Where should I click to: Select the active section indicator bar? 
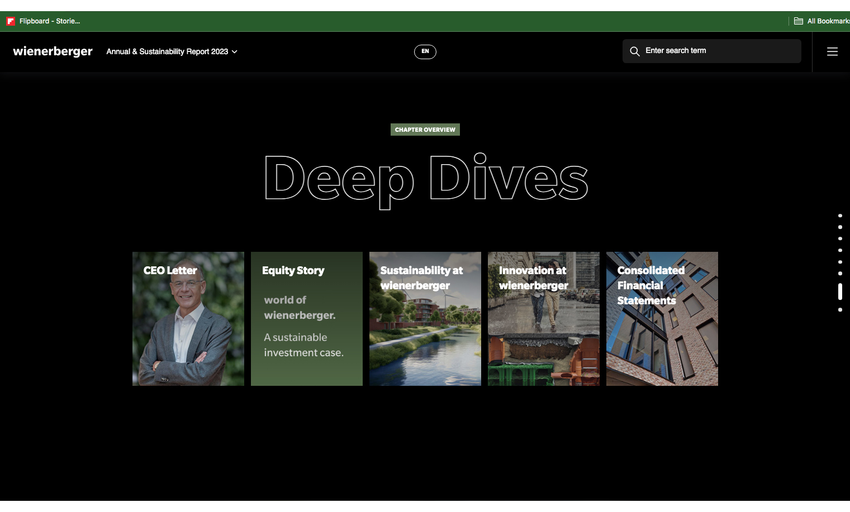(840, 291)
